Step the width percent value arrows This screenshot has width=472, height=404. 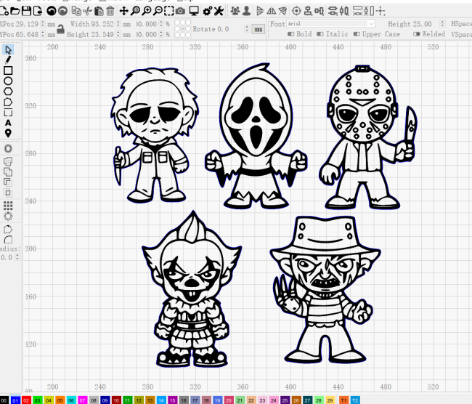(161, 24)
